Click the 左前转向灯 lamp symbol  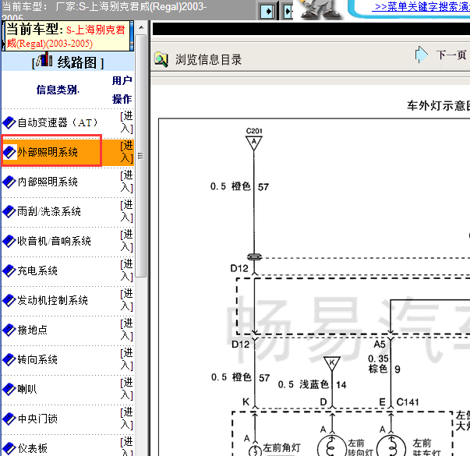[x=332, y=447]
